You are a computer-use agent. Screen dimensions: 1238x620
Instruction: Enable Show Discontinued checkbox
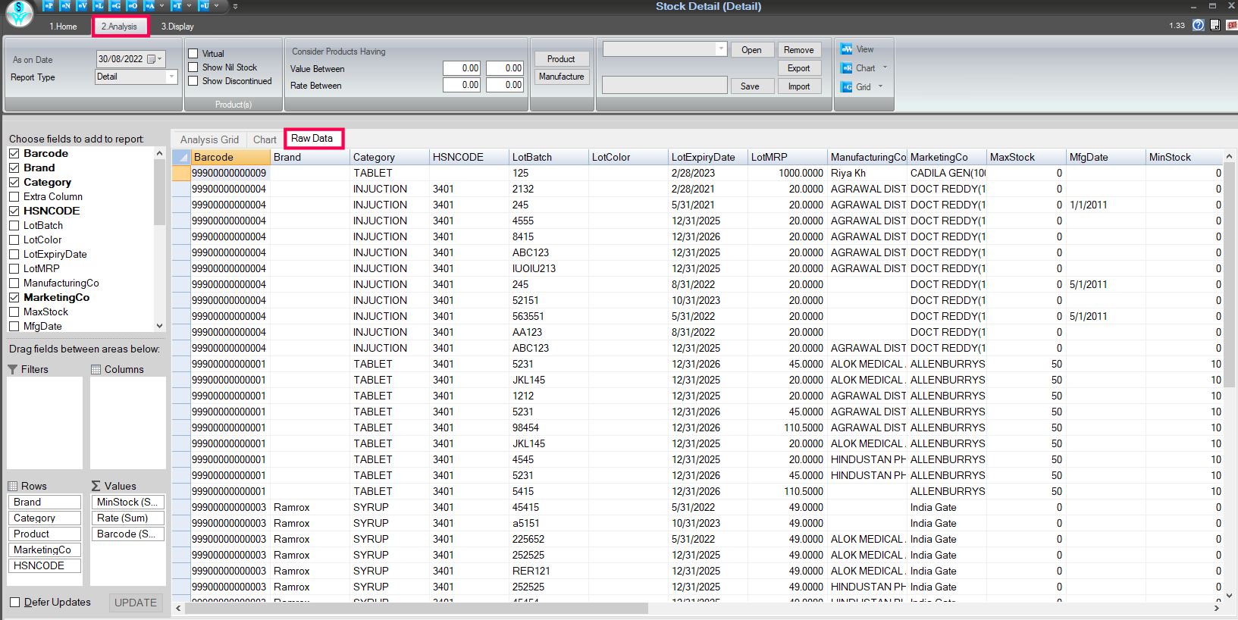[193, 81]
